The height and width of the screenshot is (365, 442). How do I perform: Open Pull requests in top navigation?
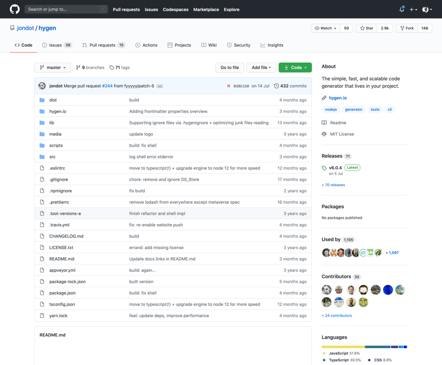(126, 9)
